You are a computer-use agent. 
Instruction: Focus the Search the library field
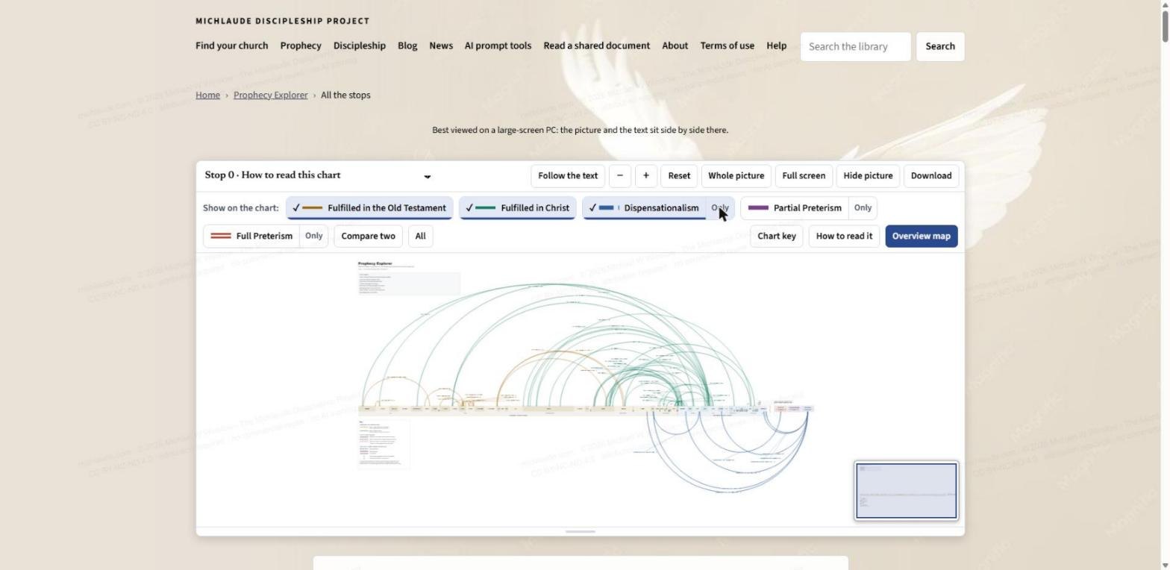click(x=855, y=46)
